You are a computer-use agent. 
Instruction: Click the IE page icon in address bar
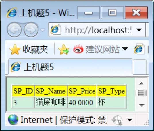[55, 30]
